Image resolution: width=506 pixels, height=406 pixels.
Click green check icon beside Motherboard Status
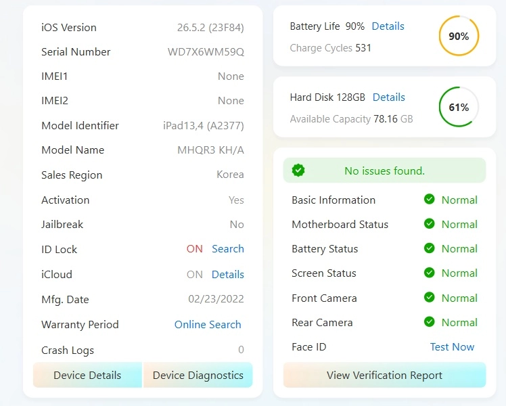[429, 224]
